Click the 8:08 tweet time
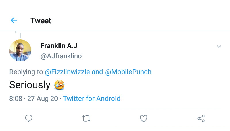230x131 pixels. click(16, 99)
